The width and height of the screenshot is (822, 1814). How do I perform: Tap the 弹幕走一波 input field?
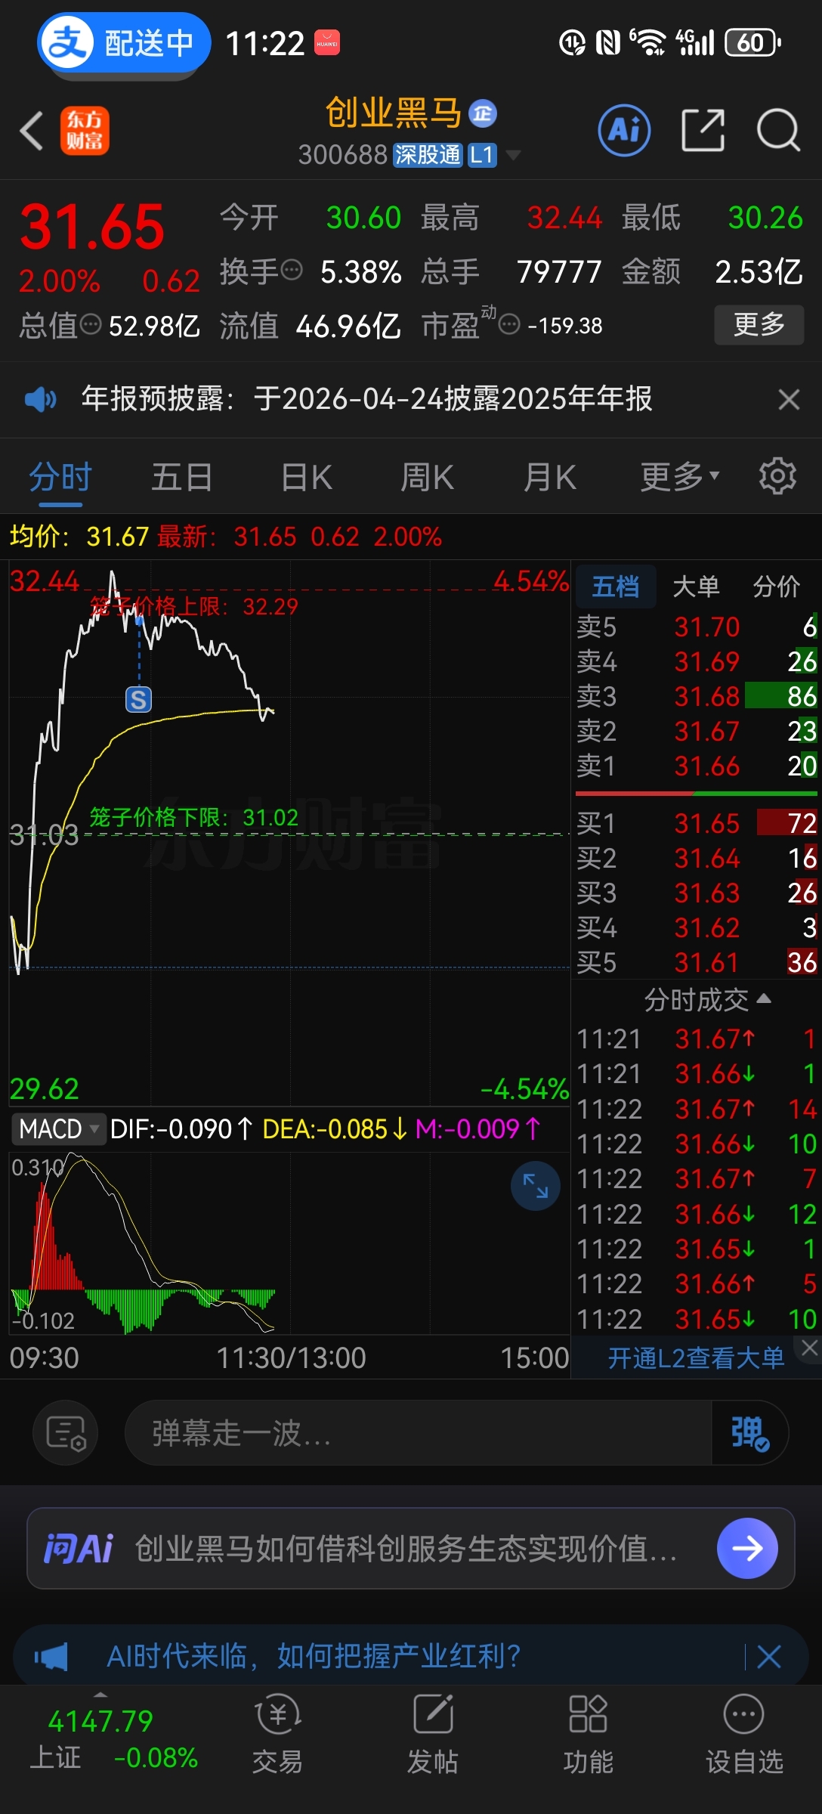click(418, 1432)
